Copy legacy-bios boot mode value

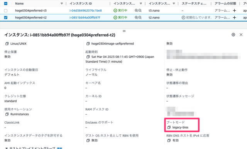(x=169, y=127)
